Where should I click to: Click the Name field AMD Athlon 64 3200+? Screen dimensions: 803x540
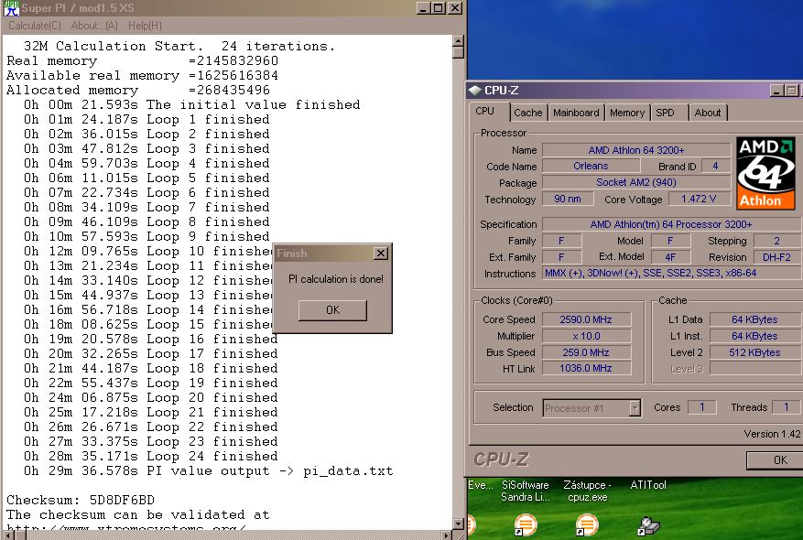click(x=636, y=150)
